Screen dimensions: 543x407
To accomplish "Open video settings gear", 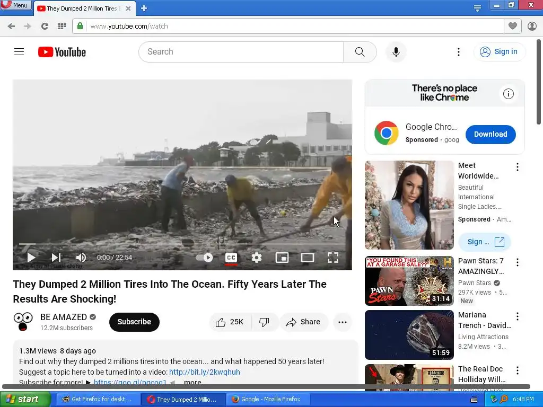I will tap(257, 258).
